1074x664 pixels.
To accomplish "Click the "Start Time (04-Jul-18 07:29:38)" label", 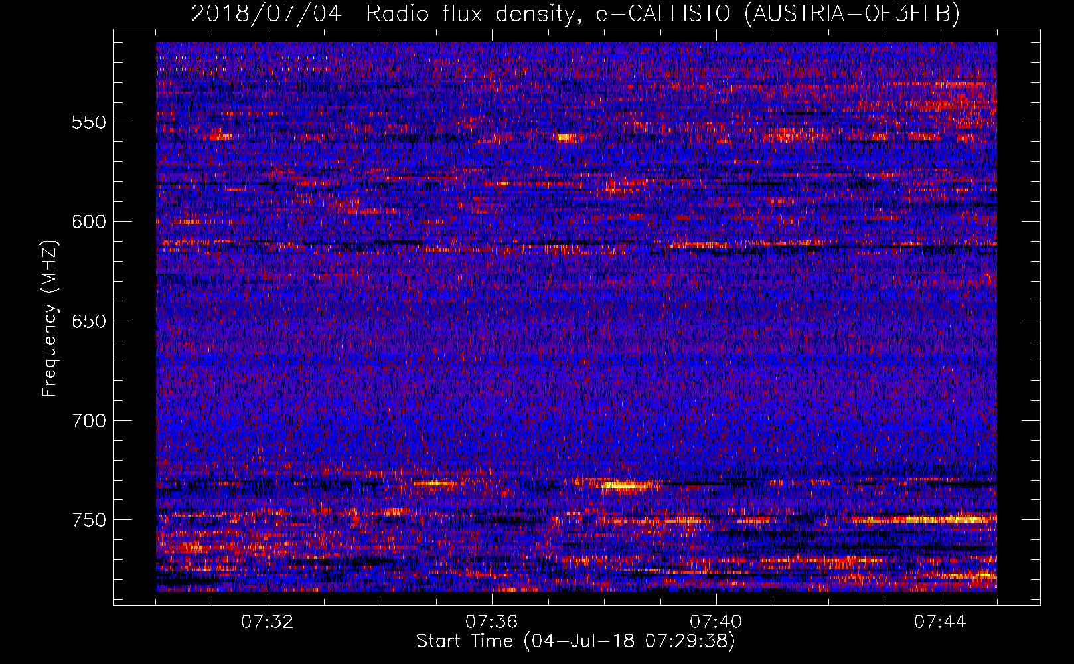I will tap(575, 642).
